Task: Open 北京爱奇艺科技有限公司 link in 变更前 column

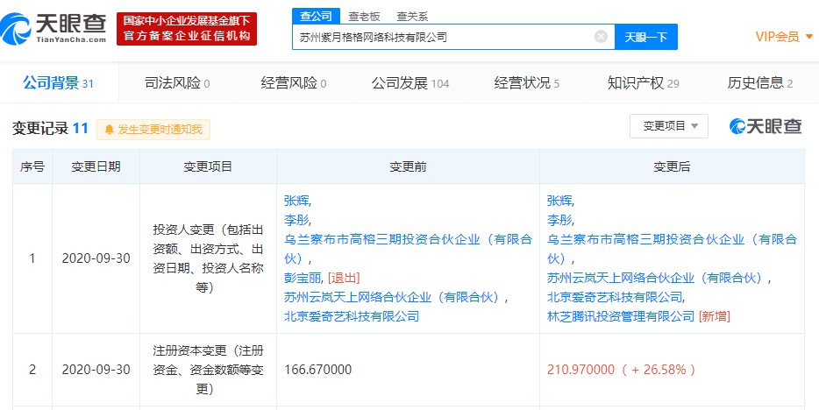Action: (352, 316)
